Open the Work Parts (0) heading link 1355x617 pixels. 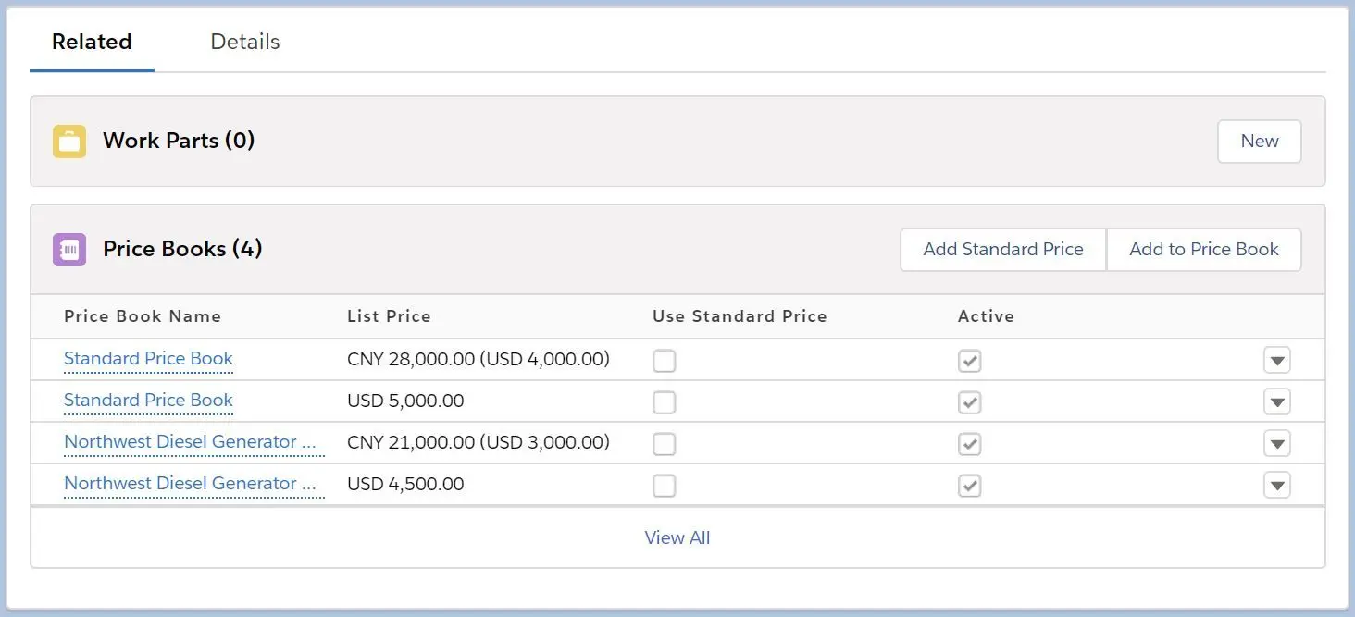point(179,141)
